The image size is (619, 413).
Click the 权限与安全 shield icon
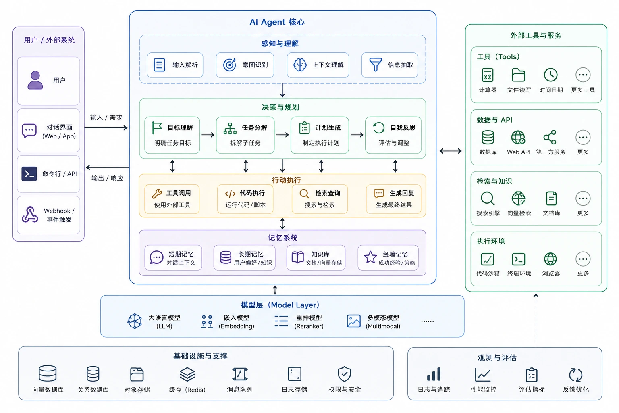click(344, 374)
